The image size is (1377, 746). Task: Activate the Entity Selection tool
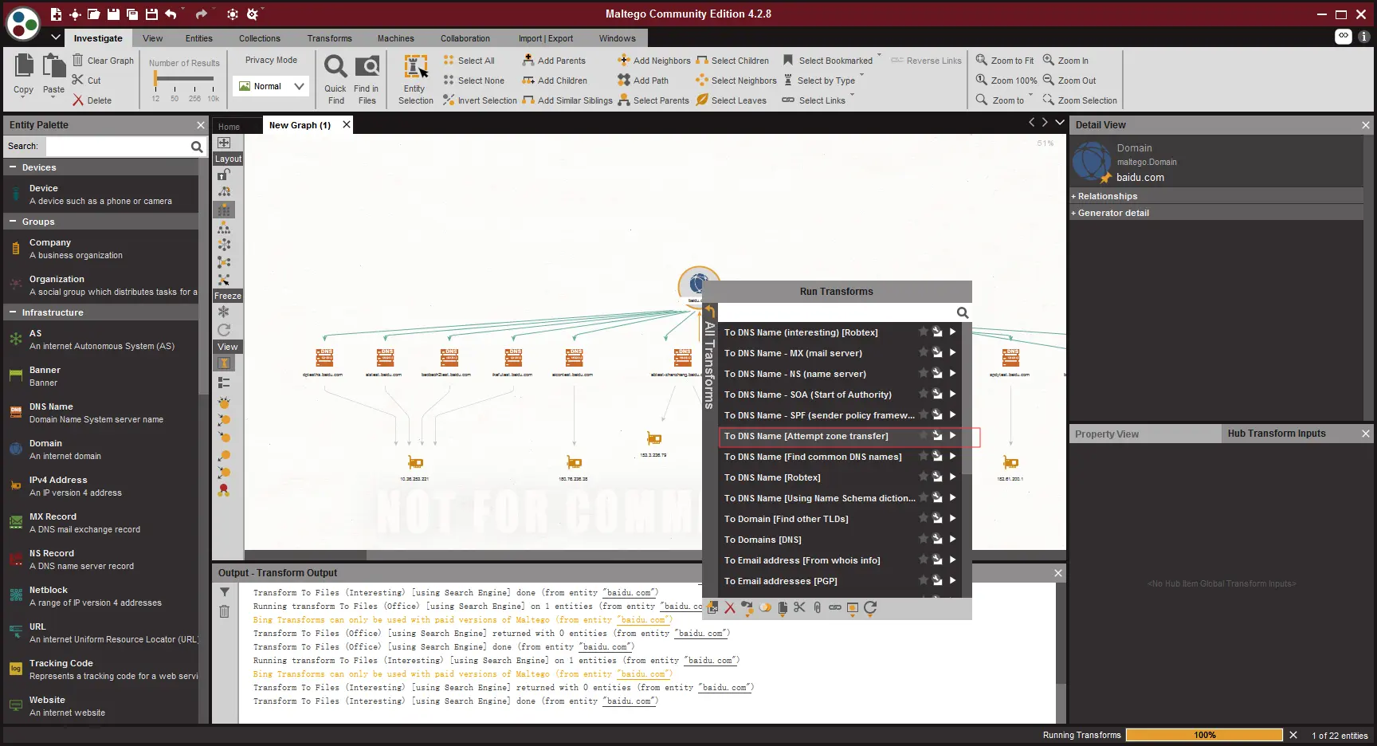[416, 79]
